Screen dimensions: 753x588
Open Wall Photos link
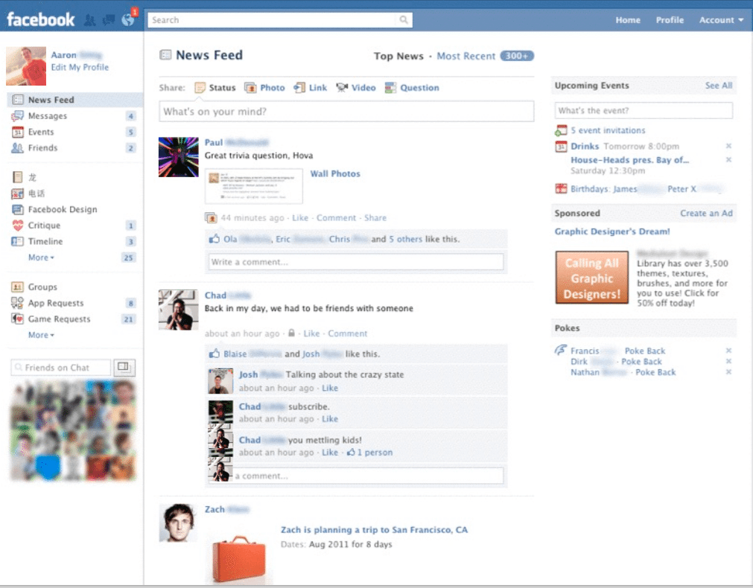pos(335,173)
